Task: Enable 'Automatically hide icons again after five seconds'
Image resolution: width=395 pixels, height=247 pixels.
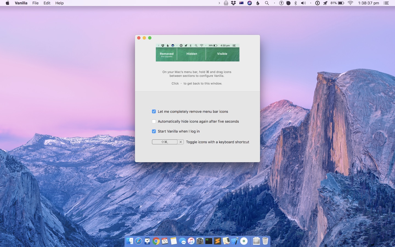Action: pyautogui.click(x=154, y=121)
